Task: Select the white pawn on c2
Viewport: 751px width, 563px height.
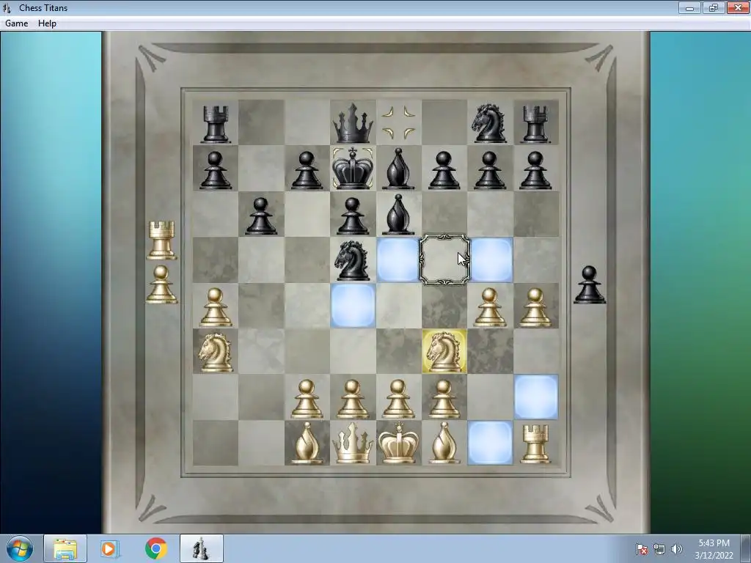Action: pyautogui.click(x=307, y=400)
